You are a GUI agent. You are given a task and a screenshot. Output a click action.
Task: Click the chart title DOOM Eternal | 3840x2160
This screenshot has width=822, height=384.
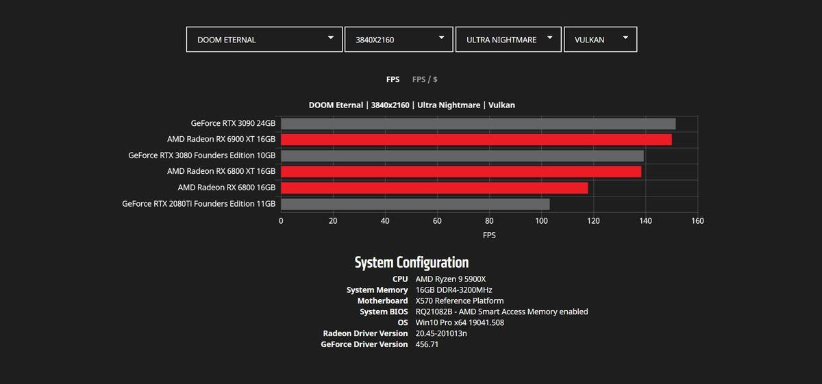[x=412, y=105]
